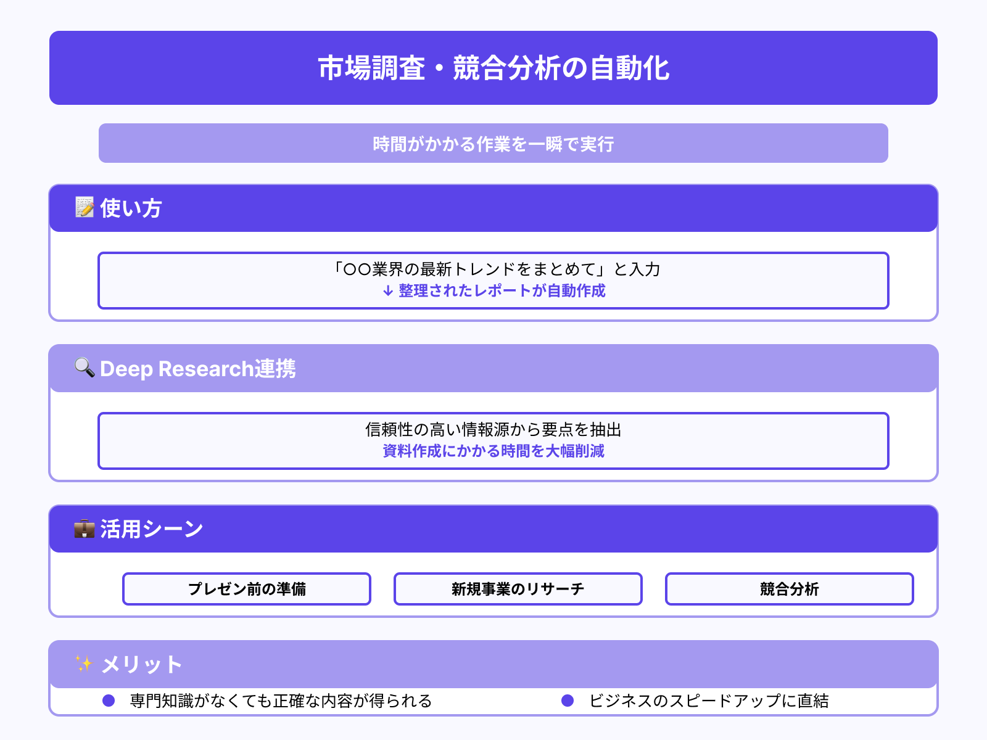Screen dimensions: 987x740
Task: Select the 🔍 magnifying glass icon on Deep Research連携
Action: pos(83,369)
